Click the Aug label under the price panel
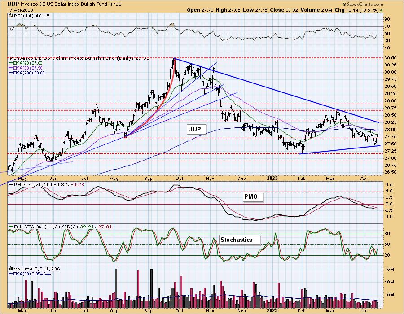Screen dimensions: 404x314 point(114,179)
